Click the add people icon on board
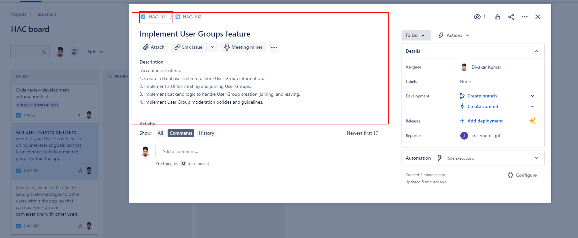 pos(75,52)
